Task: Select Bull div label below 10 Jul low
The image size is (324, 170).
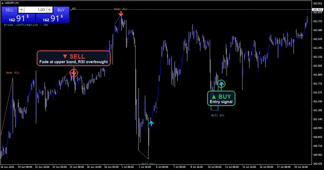Action: (x=218, y=115)
